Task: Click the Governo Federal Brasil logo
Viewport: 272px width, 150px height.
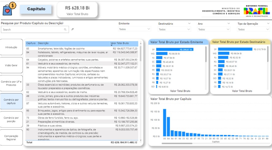Action: point(257,11)
